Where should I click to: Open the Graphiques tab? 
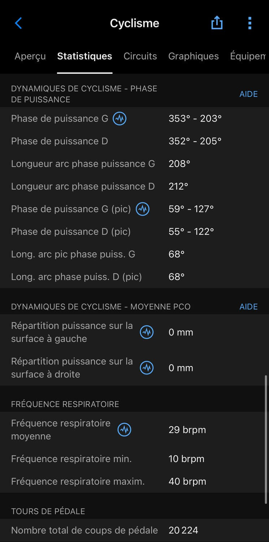click(x=194, y=56)
